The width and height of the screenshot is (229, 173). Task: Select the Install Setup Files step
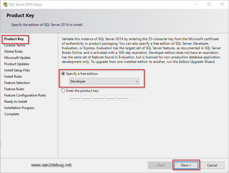click(17, 70)
